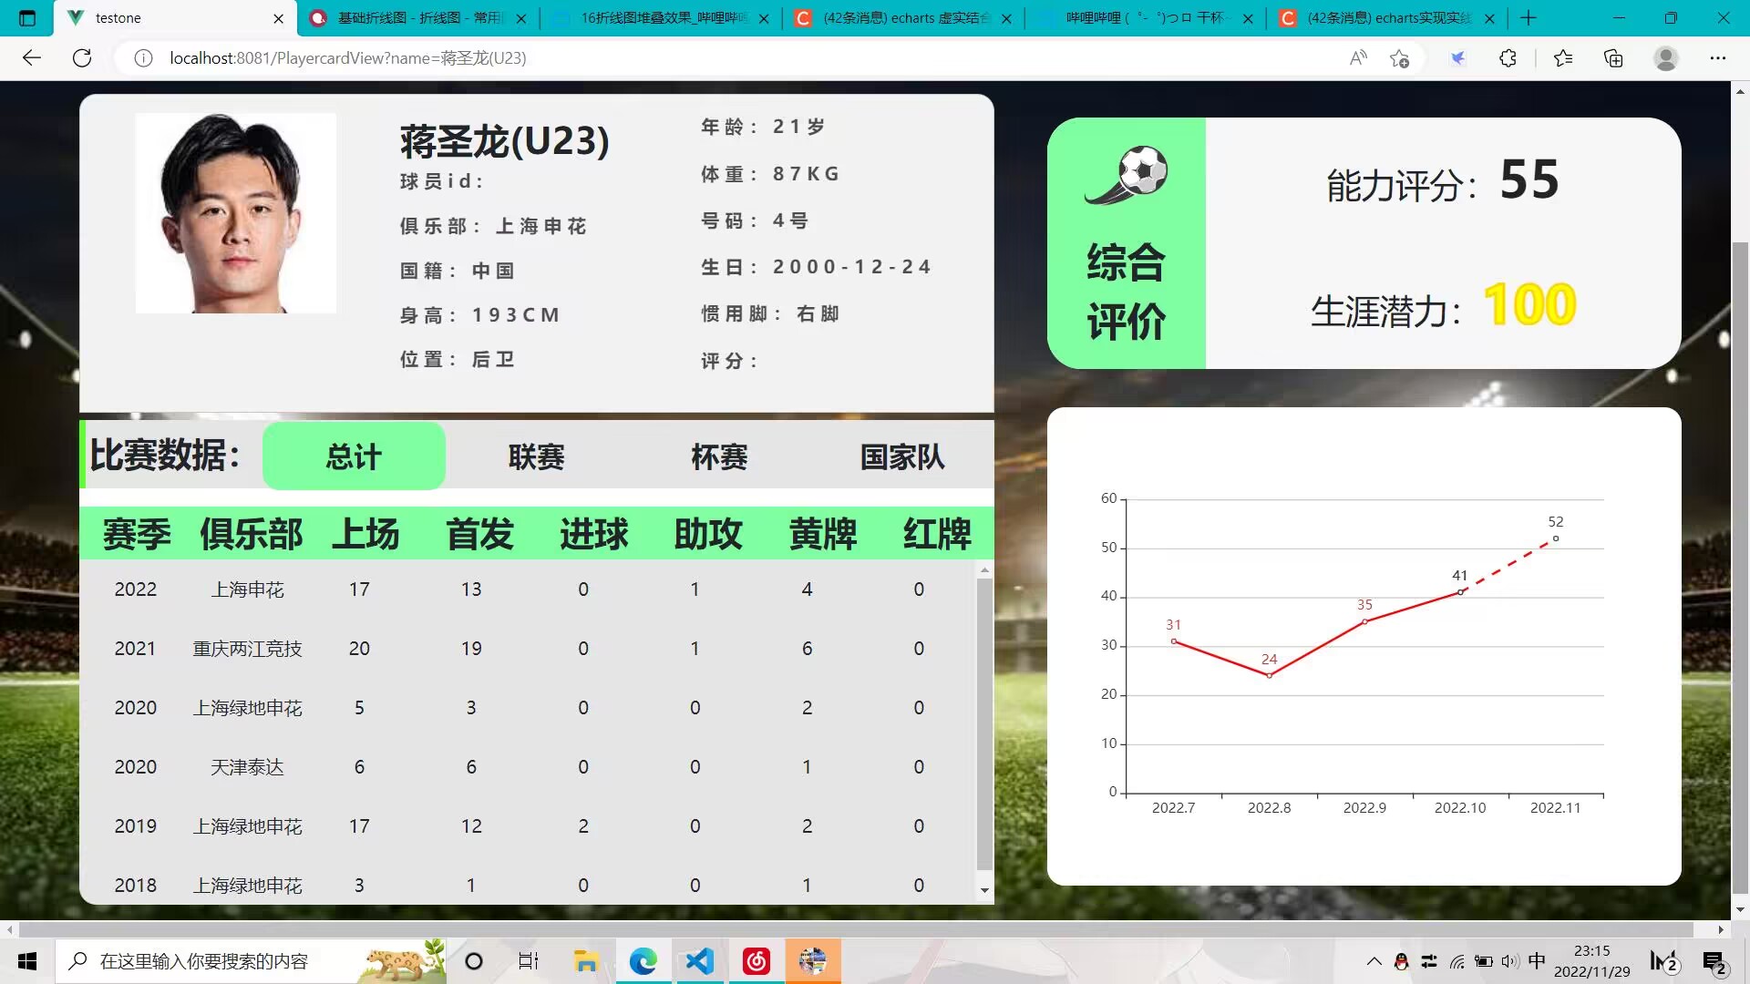Click the browser refresh icon
1750x984 pixels.
82,58
